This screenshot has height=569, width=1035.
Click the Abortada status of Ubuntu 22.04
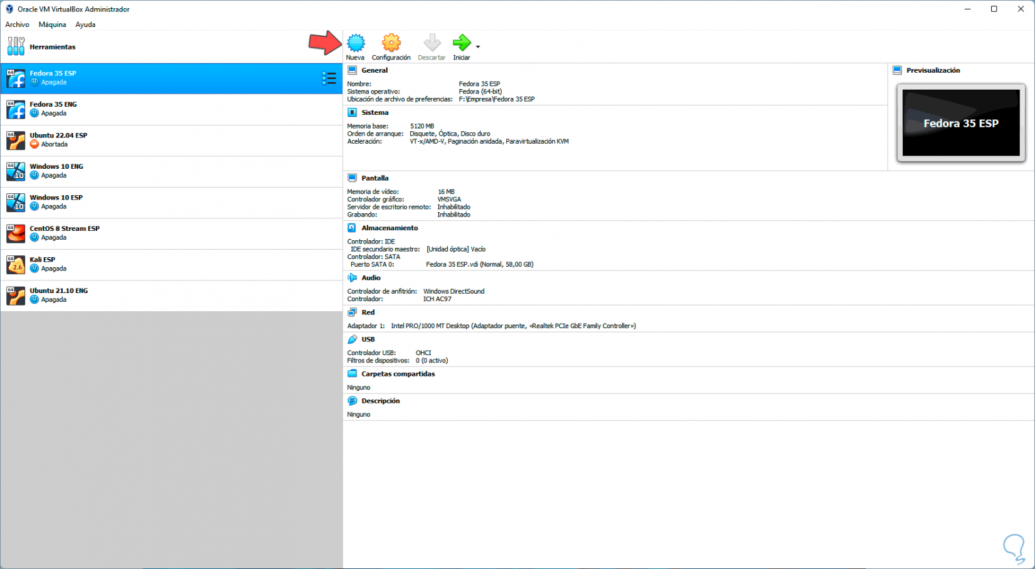[55, 144]
